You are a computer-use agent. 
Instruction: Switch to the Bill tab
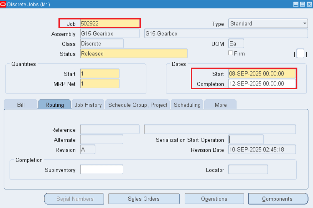(21, 105)
